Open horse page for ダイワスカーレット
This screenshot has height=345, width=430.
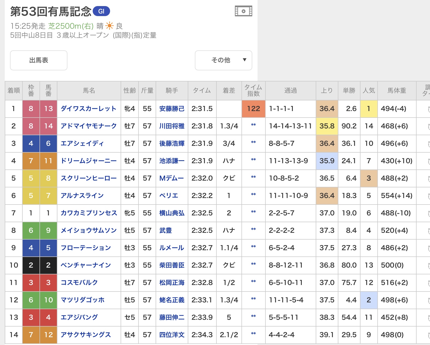point(88,109)
